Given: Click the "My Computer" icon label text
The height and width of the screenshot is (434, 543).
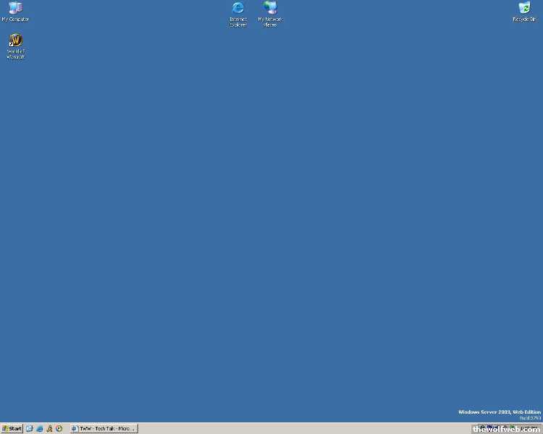Looking at the screenshot, I should [15, 20].
